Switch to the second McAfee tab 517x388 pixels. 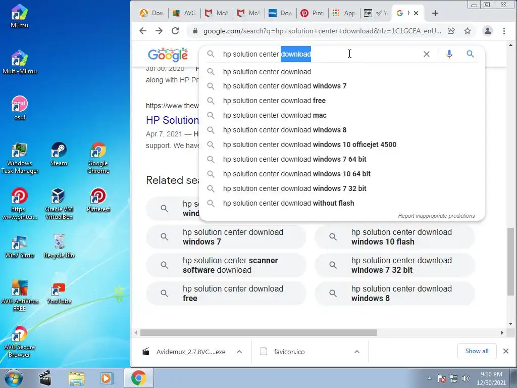tap(249, 13)
